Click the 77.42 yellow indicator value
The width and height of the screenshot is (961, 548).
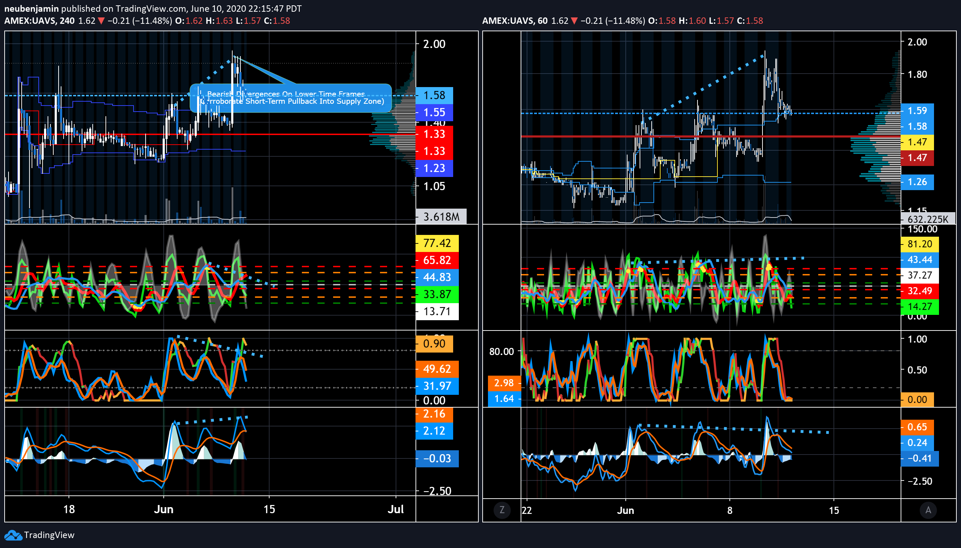(437, 243)
